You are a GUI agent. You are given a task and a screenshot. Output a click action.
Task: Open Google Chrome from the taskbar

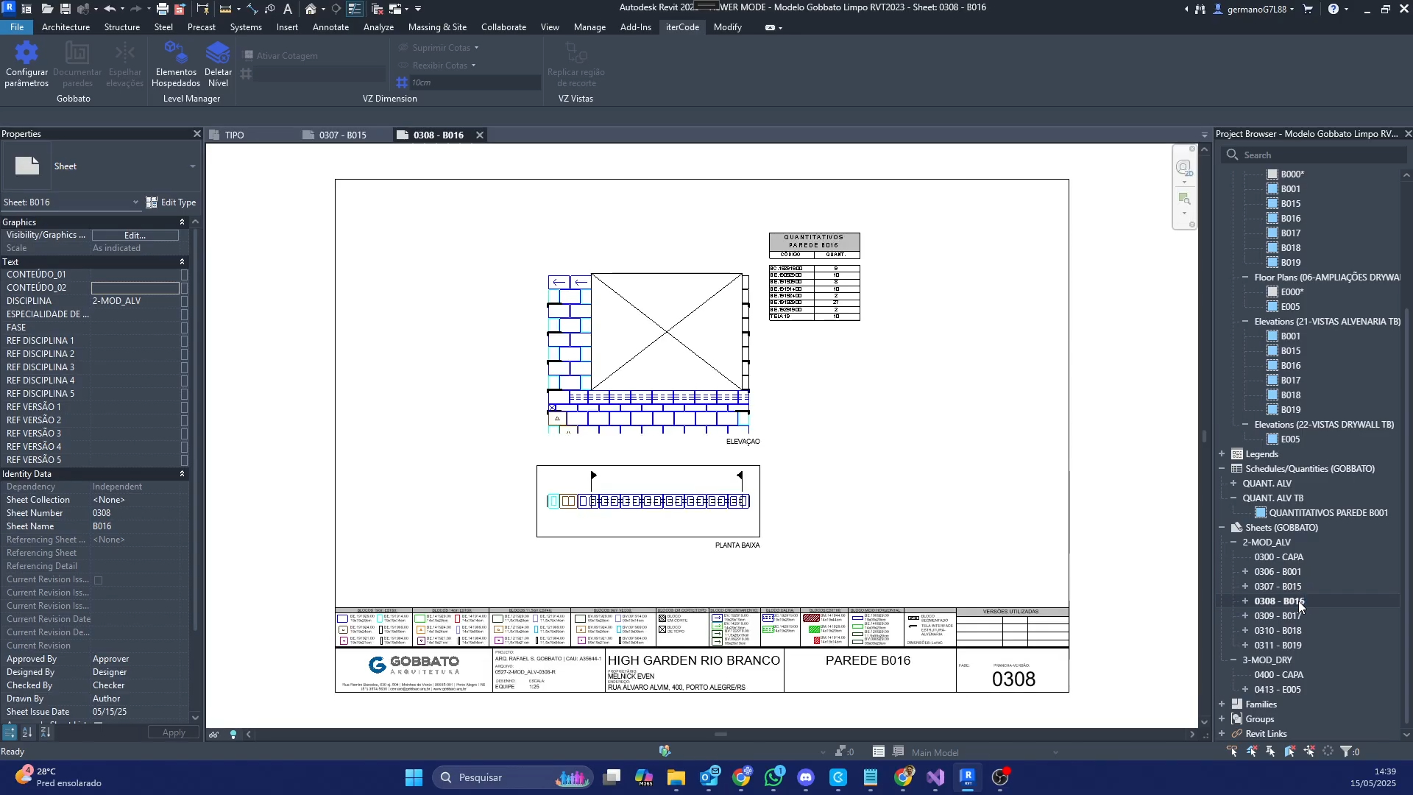tap(742, 777)
